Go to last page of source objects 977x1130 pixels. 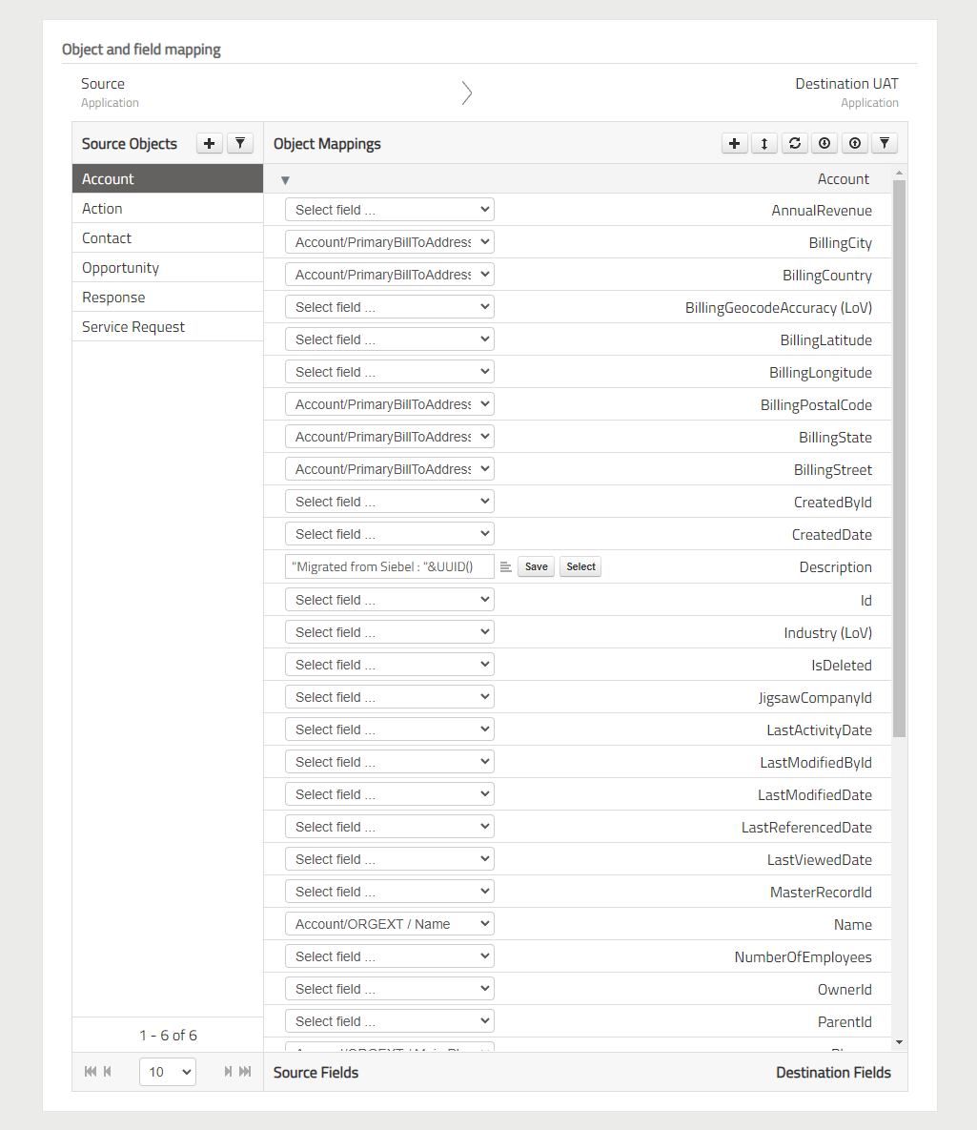[245, 1072]
